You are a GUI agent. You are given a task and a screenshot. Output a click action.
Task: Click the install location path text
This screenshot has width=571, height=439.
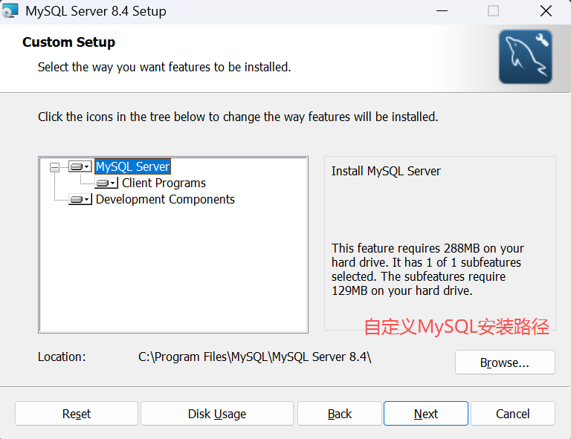254,357
